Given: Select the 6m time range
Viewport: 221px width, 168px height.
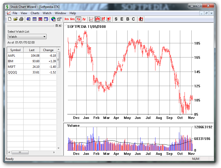Looking at the screenshot, I should point(72,19).
